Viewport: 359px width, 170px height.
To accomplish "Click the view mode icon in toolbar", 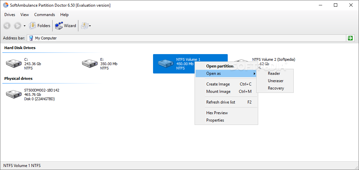I will 84,26.
